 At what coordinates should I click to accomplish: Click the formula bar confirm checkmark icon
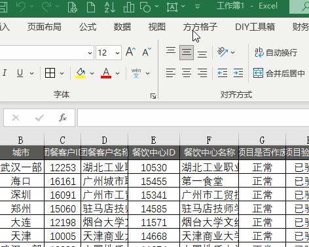click(x=39, y=118)
